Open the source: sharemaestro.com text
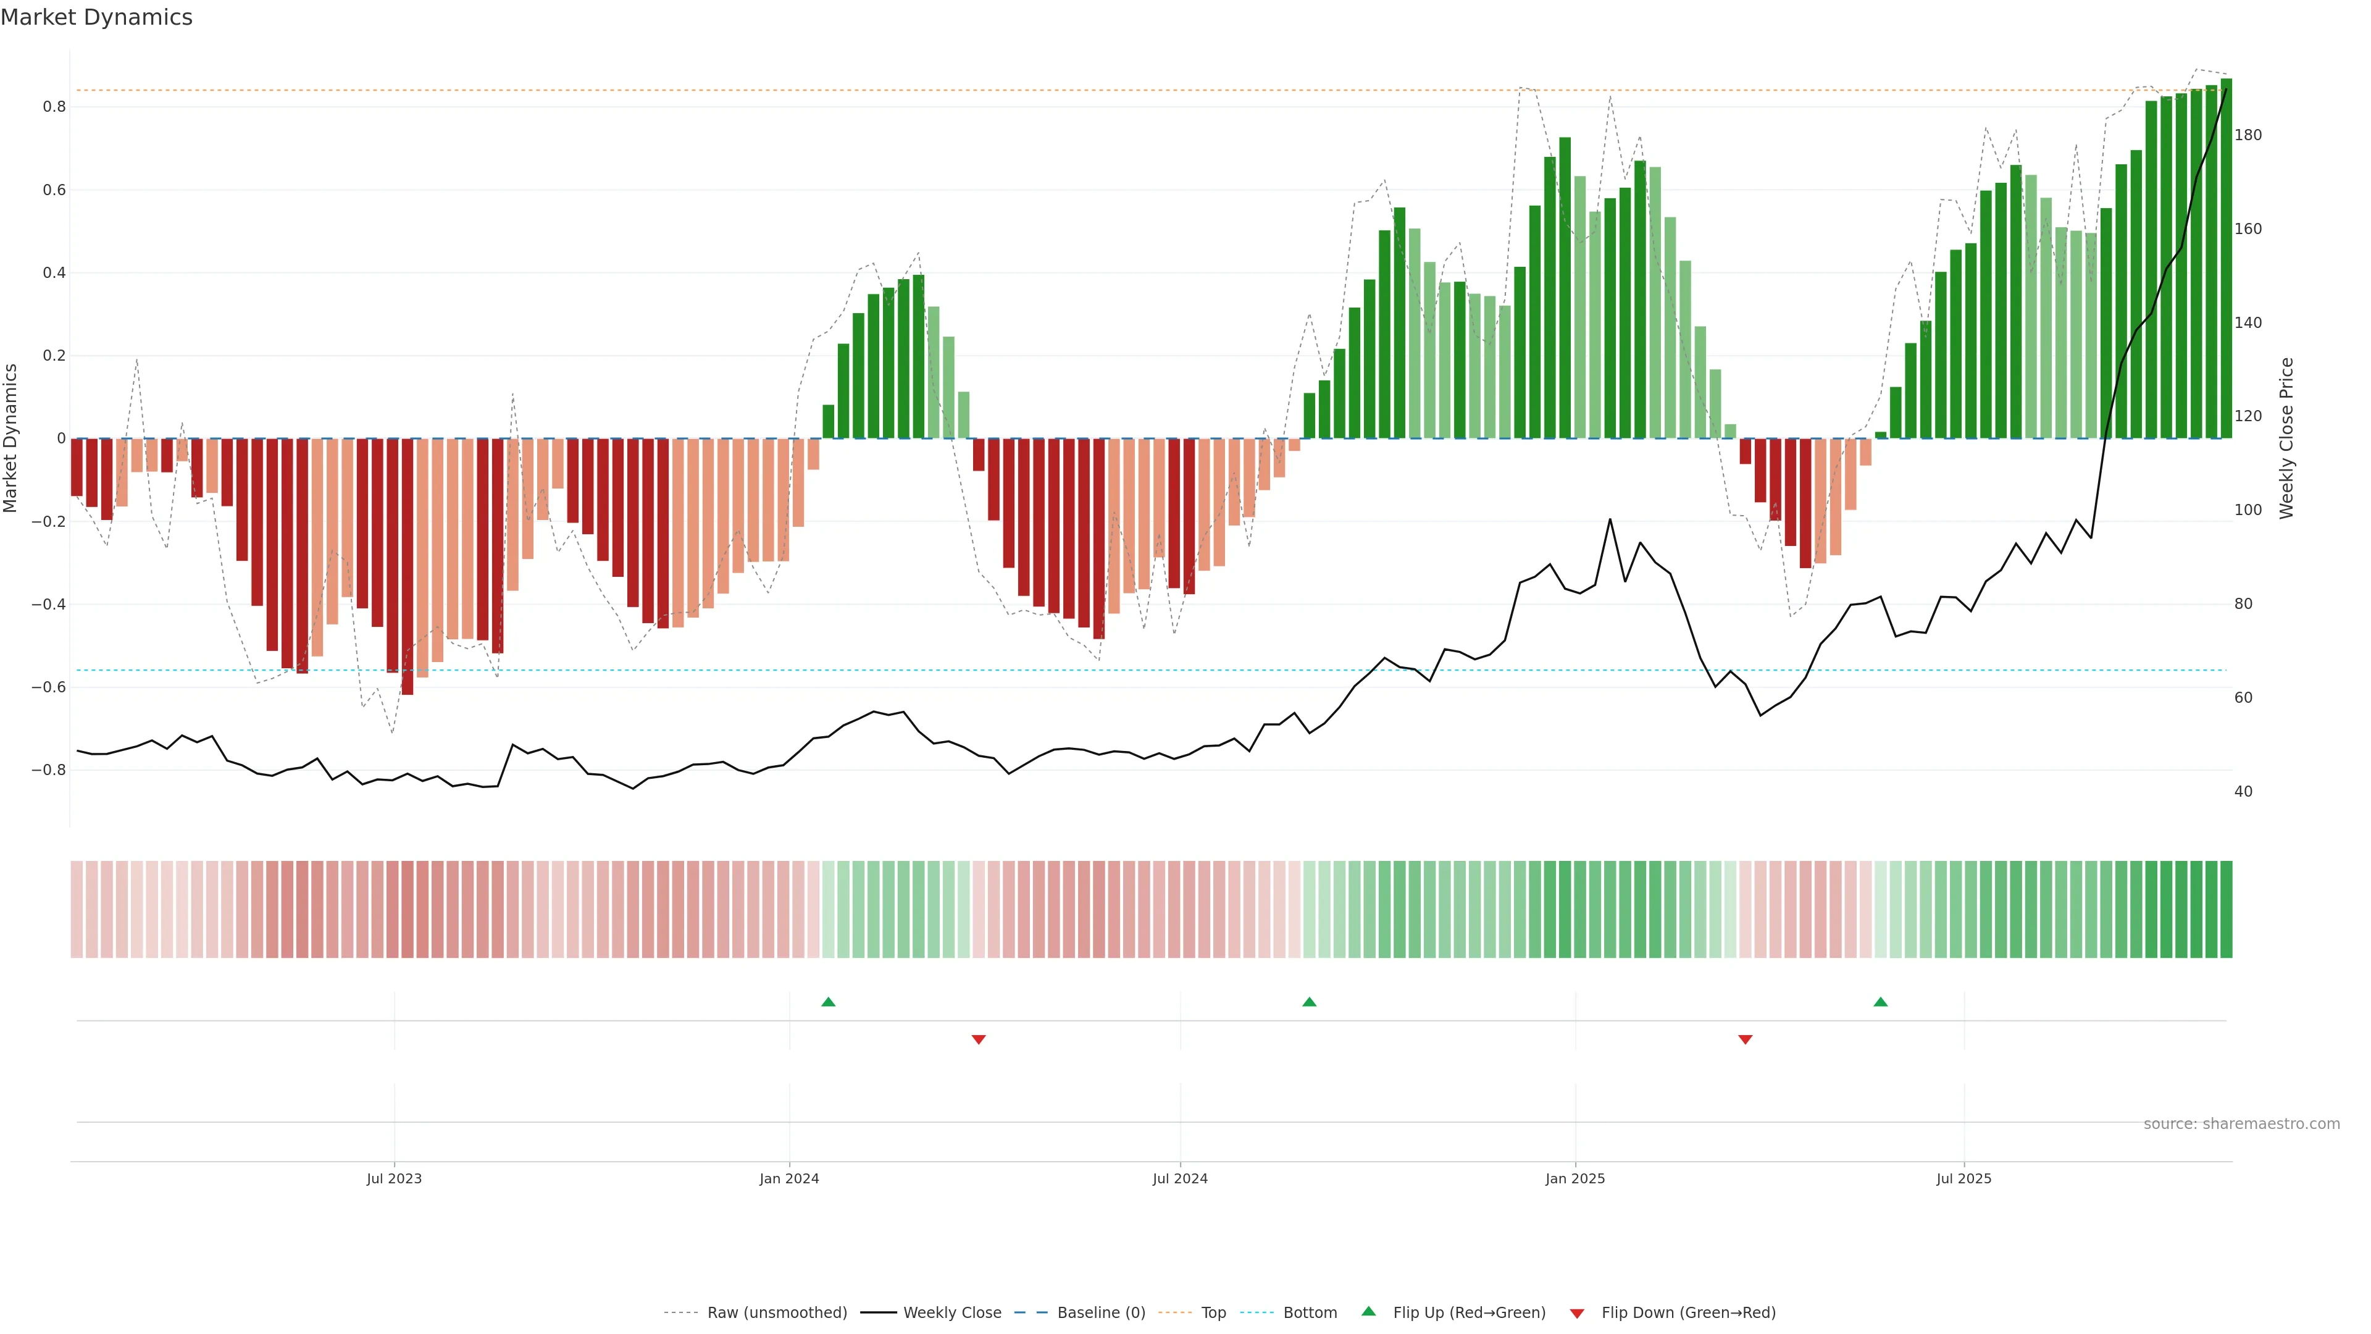 (x=2241, y=1124)
